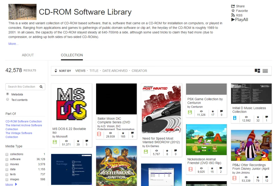Switch to tile grid view icon
Screen dimensions: 276x186
257,71
